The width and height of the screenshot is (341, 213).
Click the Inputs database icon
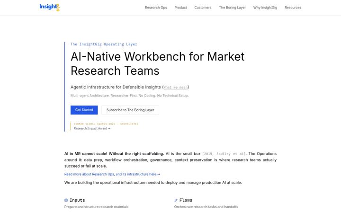click(66, 200)
